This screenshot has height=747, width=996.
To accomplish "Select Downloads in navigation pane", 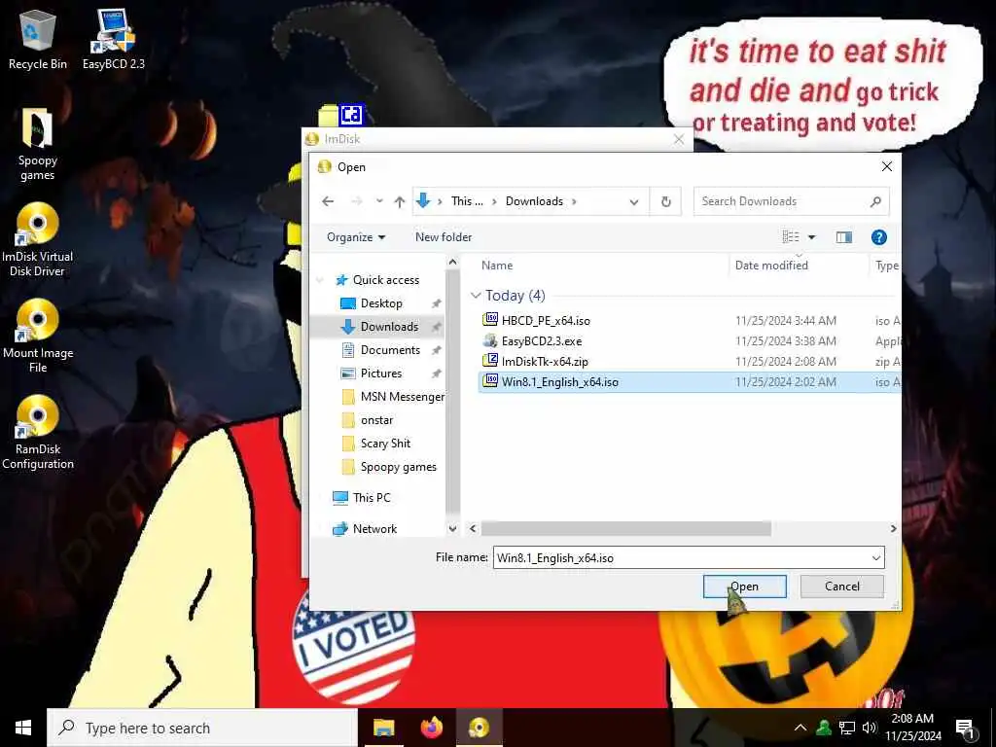I will [389, 327].
